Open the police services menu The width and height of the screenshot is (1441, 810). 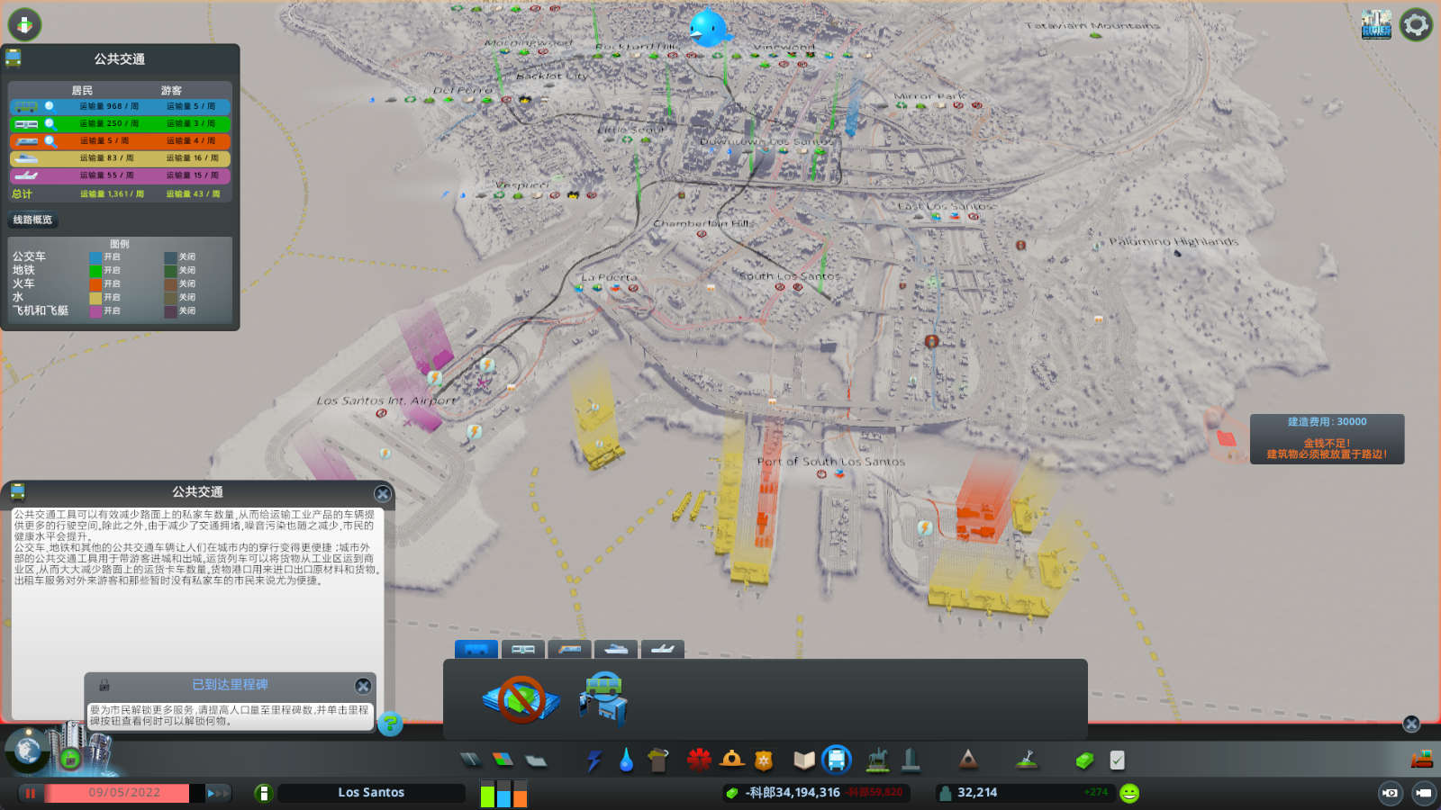(764, 760)
